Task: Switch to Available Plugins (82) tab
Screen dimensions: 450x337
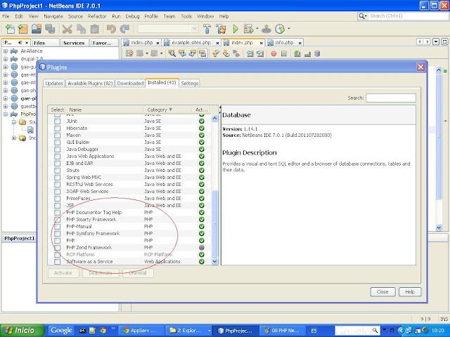Action: coord(90,84)
